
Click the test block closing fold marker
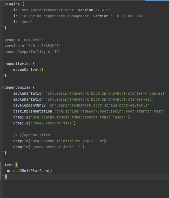[x=3, y=177]
